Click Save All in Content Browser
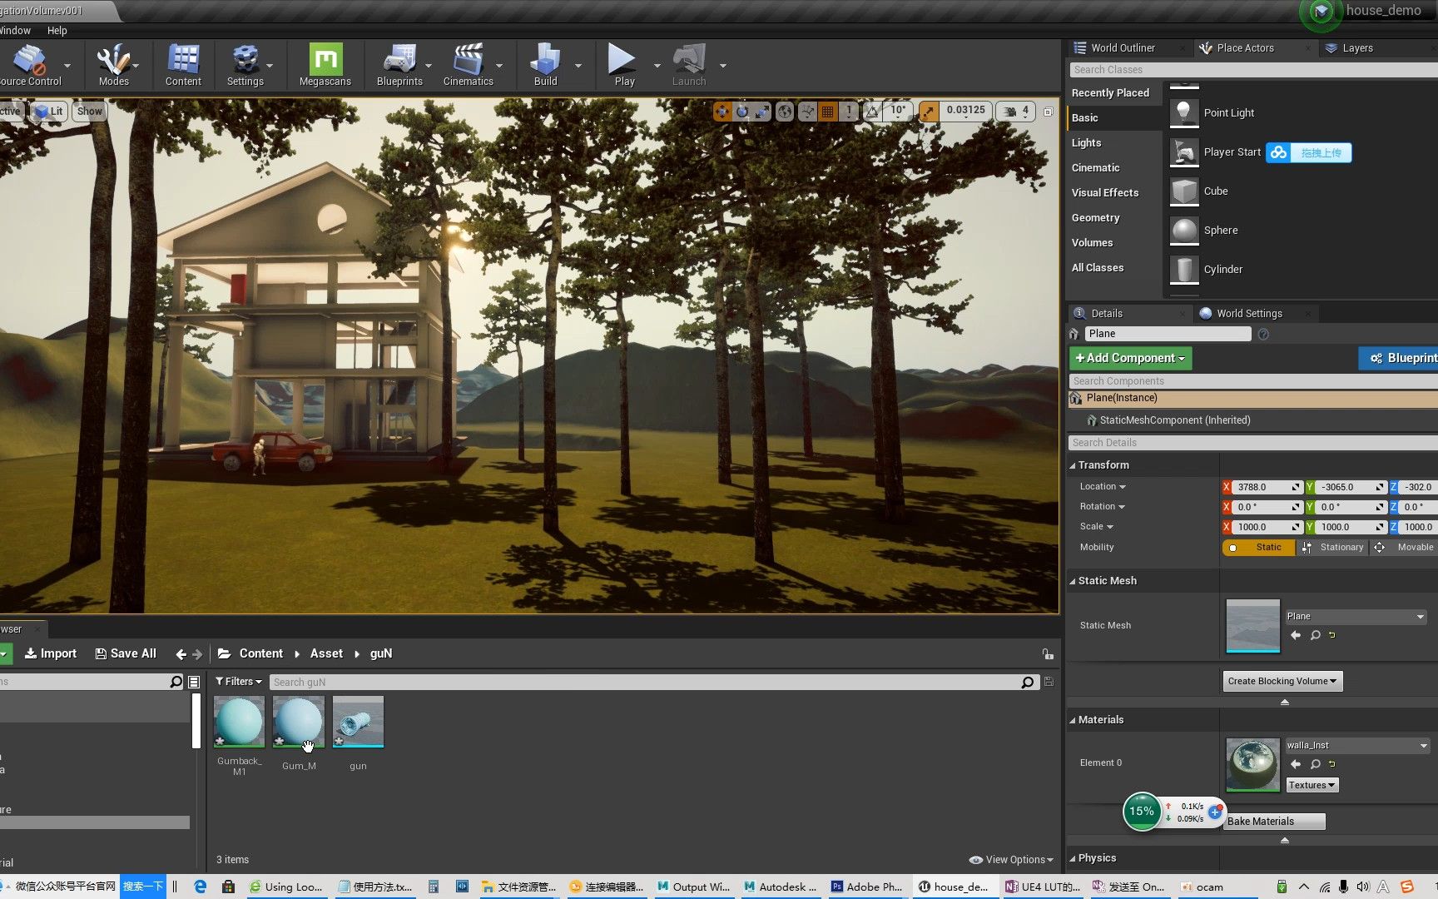This screenshot has height=899, width=1438. pos(126,653)
